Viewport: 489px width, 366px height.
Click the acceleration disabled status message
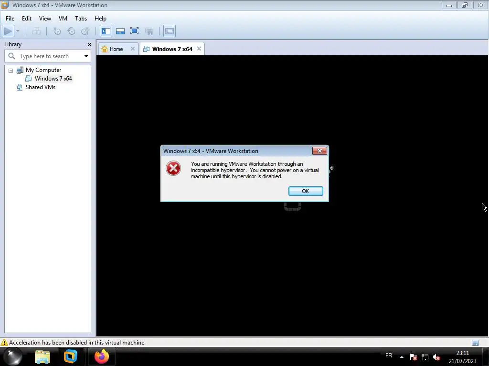pyautogui.click(x=77, y=343)
